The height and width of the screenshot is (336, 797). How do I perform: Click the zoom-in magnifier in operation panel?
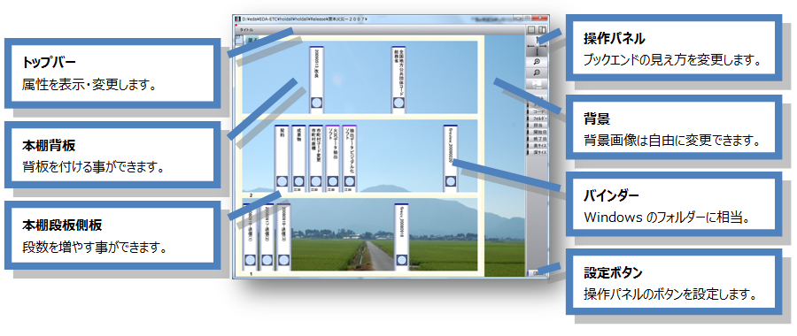[x=537, y=61]
